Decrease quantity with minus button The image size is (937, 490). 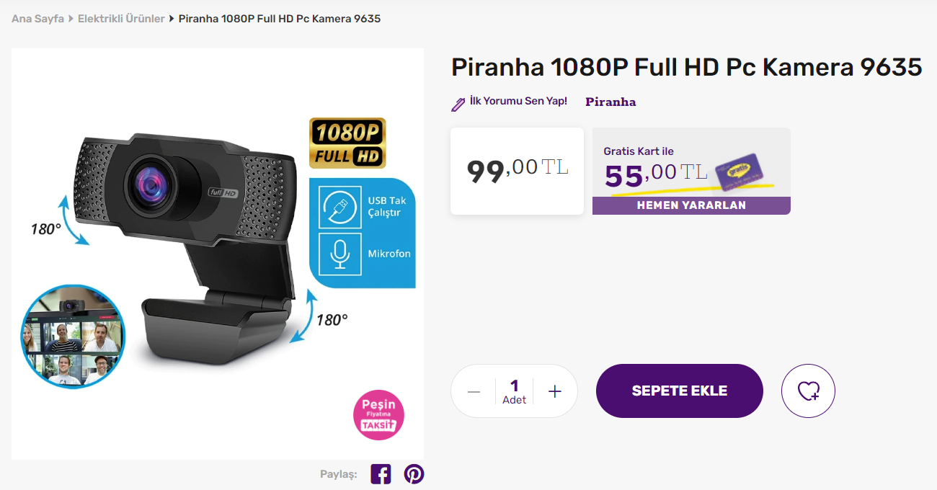click(474, 391)
